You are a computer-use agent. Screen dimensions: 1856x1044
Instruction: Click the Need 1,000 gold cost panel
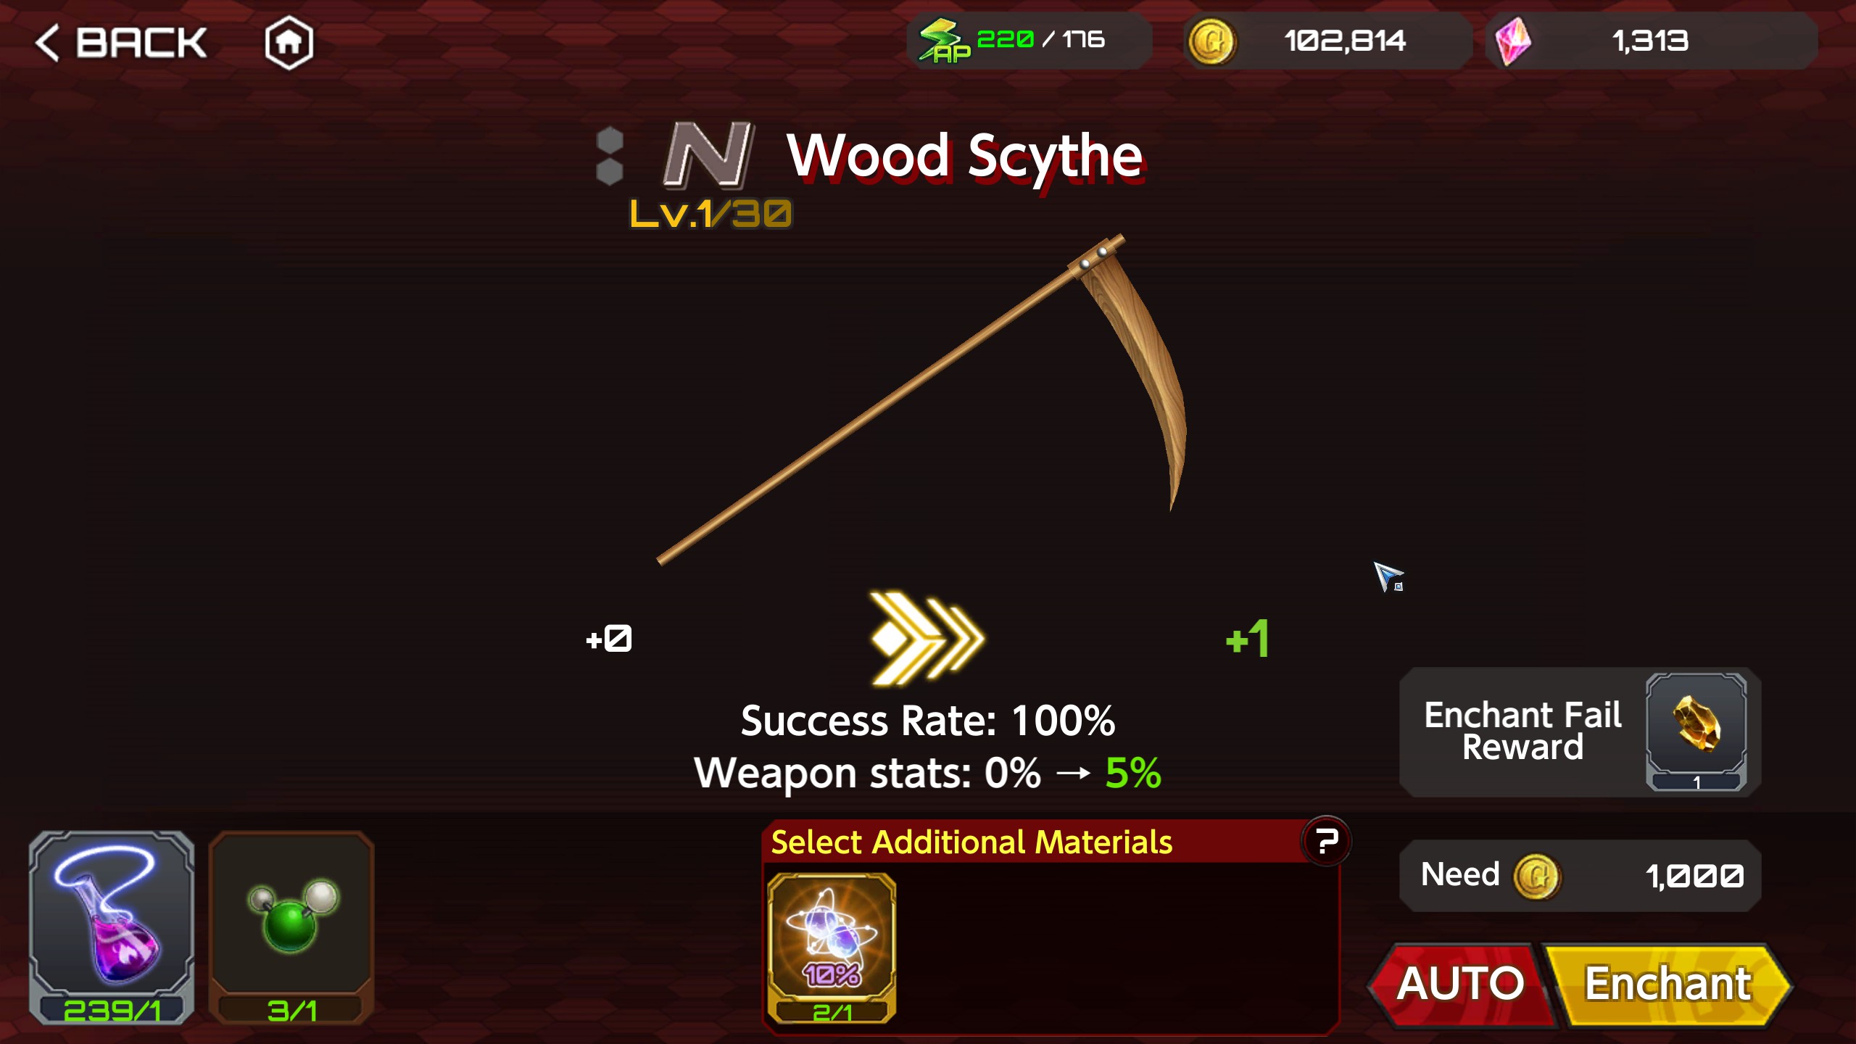point(1580,875)
